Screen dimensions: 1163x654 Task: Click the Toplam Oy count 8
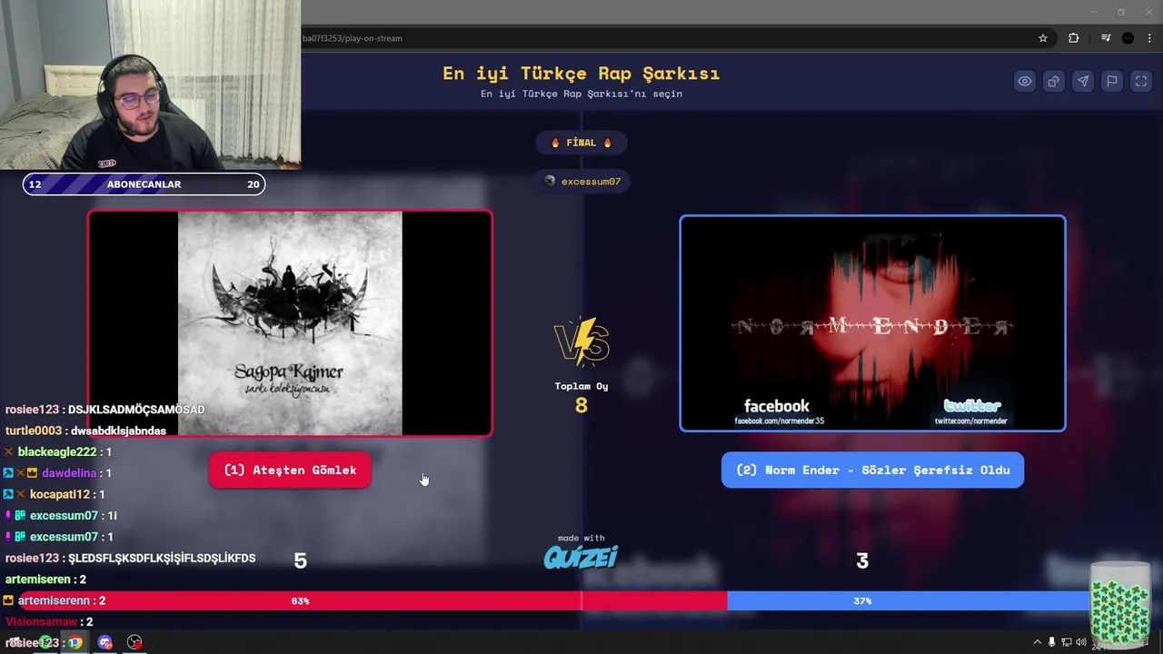(581, 406)
